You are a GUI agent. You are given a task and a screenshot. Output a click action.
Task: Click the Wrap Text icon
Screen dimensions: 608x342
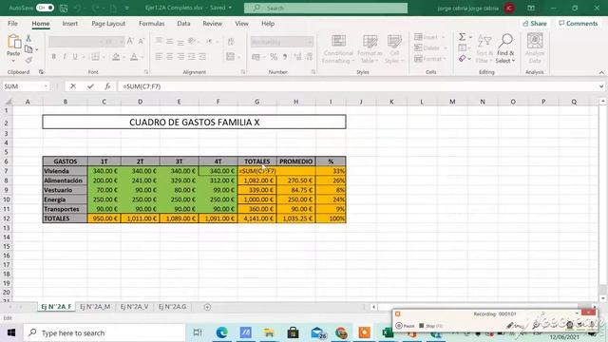point(231,42)
